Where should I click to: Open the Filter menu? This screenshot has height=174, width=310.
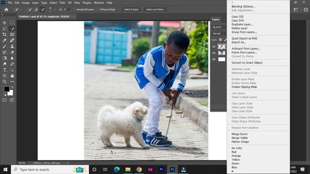(x=62, y=3)
